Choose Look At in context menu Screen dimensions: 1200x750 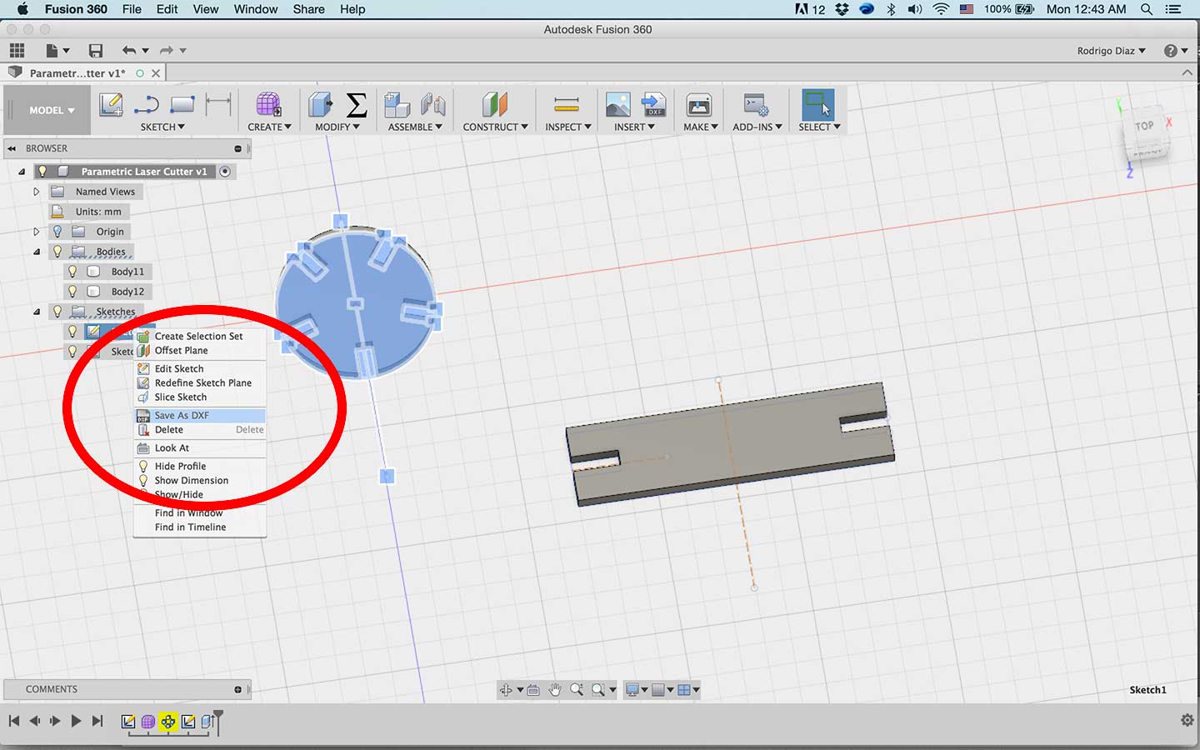coord(200,447)
